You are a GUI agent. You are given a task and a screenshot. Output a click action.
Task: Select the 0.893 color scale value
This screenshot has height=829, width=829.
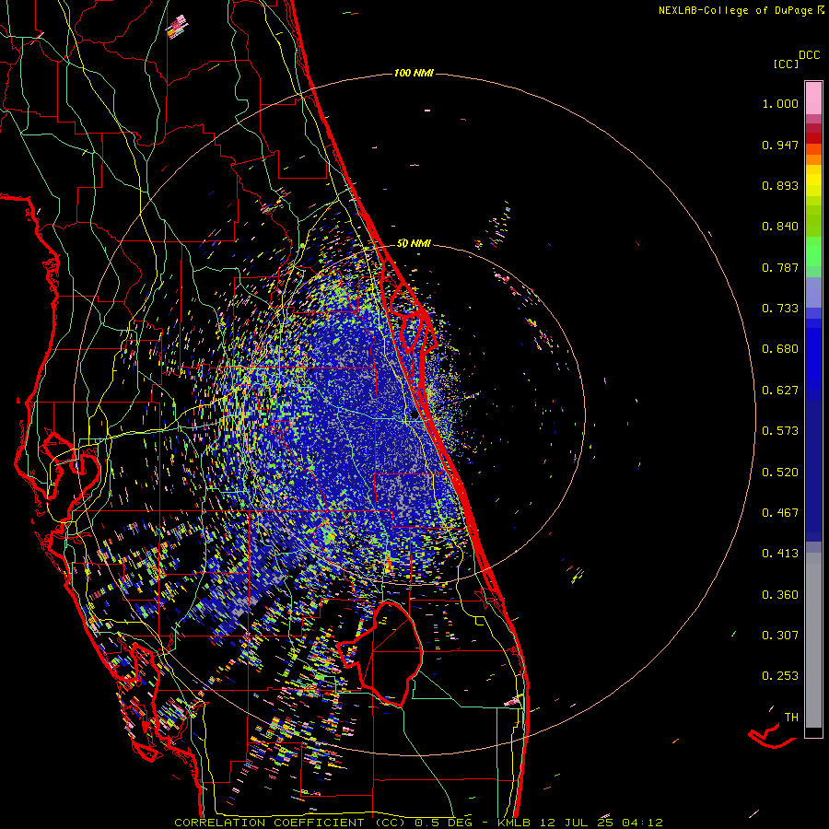pyautogui.click(x=780, y=185)
